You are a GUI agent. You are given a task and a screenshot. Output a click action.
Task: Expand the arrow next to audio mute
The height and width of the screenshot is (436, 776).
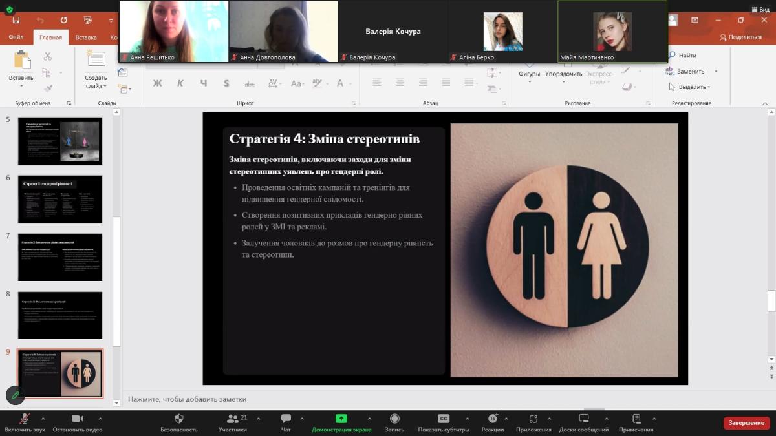pos(43,418)
